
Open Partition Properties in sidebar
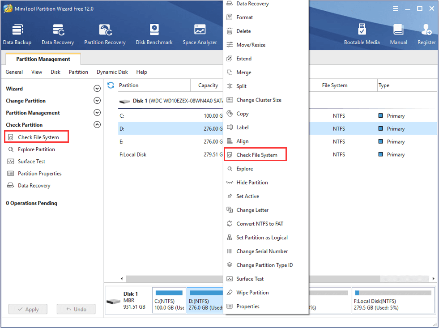[x=34, y=174]
